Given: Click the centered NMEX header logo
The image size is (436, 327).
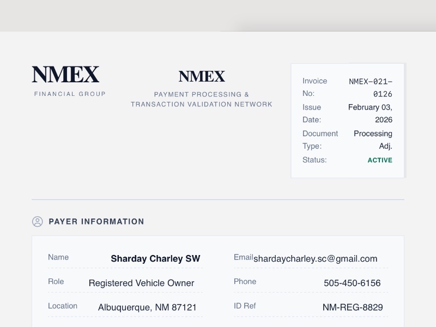Looking at the screenshot, I should pyautogui.click(x=202, y=76).
